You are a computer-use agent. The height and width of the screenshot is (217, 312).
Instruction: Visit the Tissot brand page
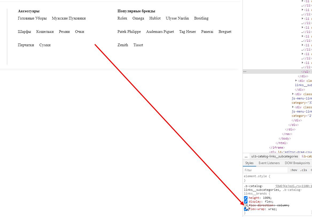click(x=138, y=45)
